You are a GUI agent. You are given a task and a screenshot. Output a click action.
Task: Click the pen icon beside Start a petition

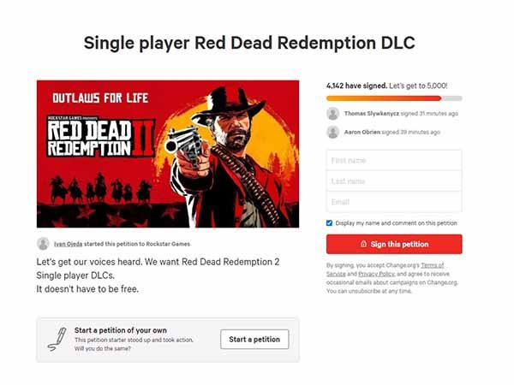[x=57, y=339]
